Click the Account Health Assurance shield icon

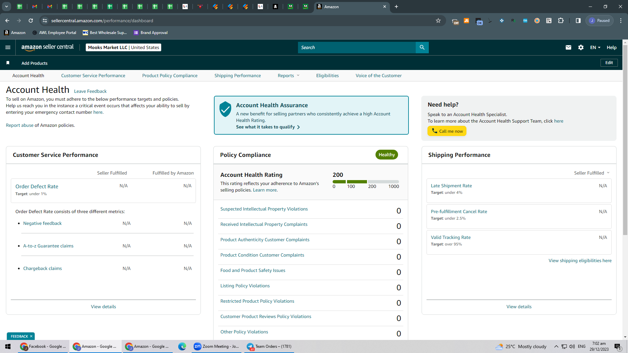pyautogui.click(x=225, y=109)
